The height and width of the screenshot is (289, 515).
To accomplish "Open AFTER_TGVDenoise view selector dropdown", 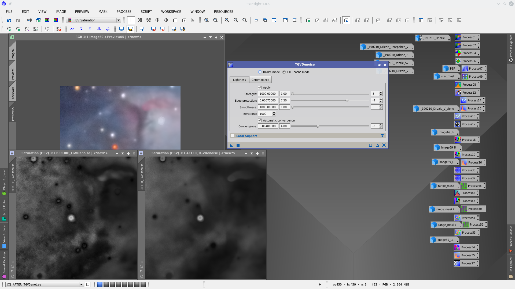I will point(81,284).
